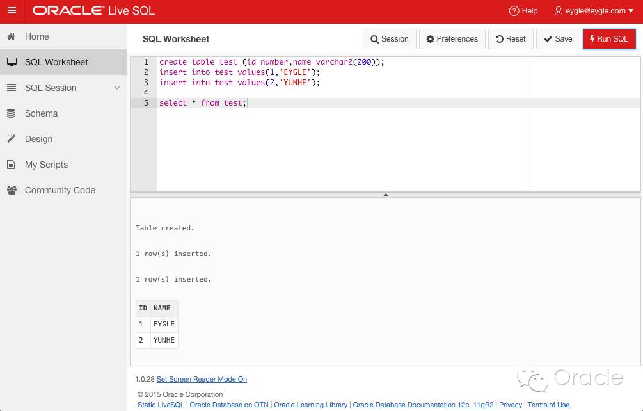Click the SQL Session list icon

(12, 88)
